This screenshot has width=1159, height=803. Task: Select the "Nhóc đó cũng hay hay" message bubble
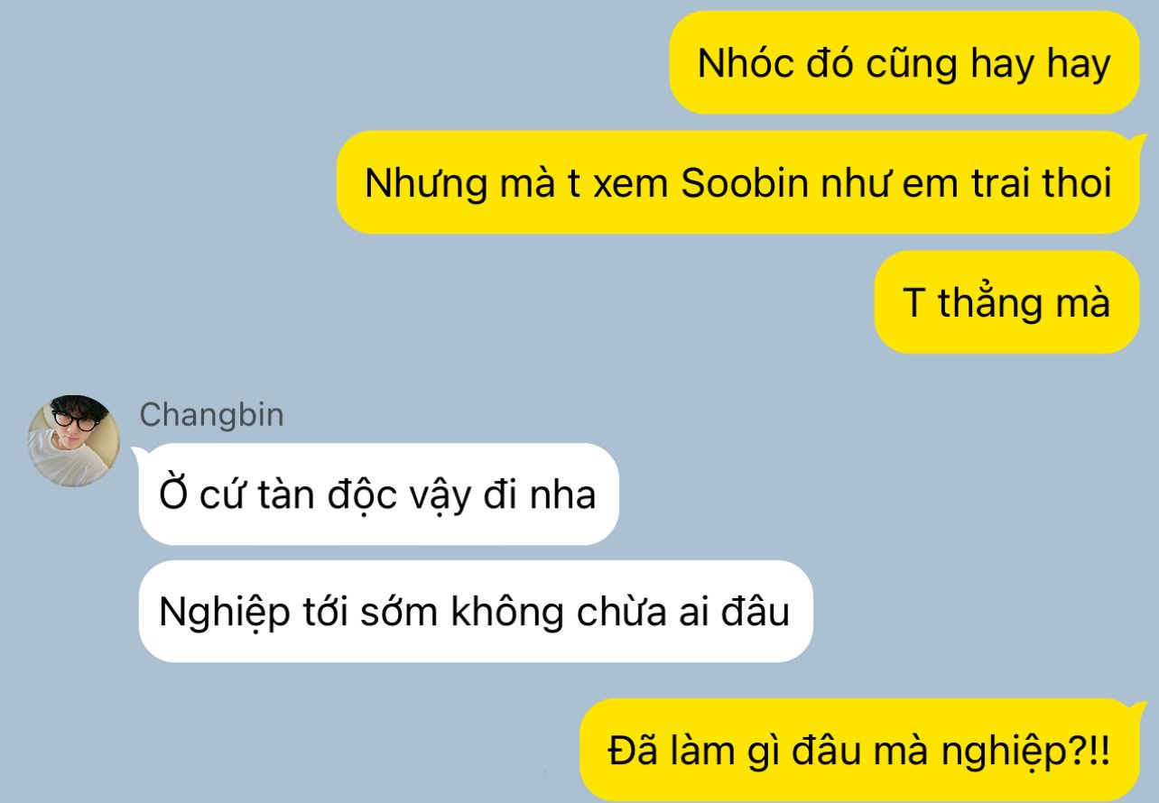click(x=904, y=62)
